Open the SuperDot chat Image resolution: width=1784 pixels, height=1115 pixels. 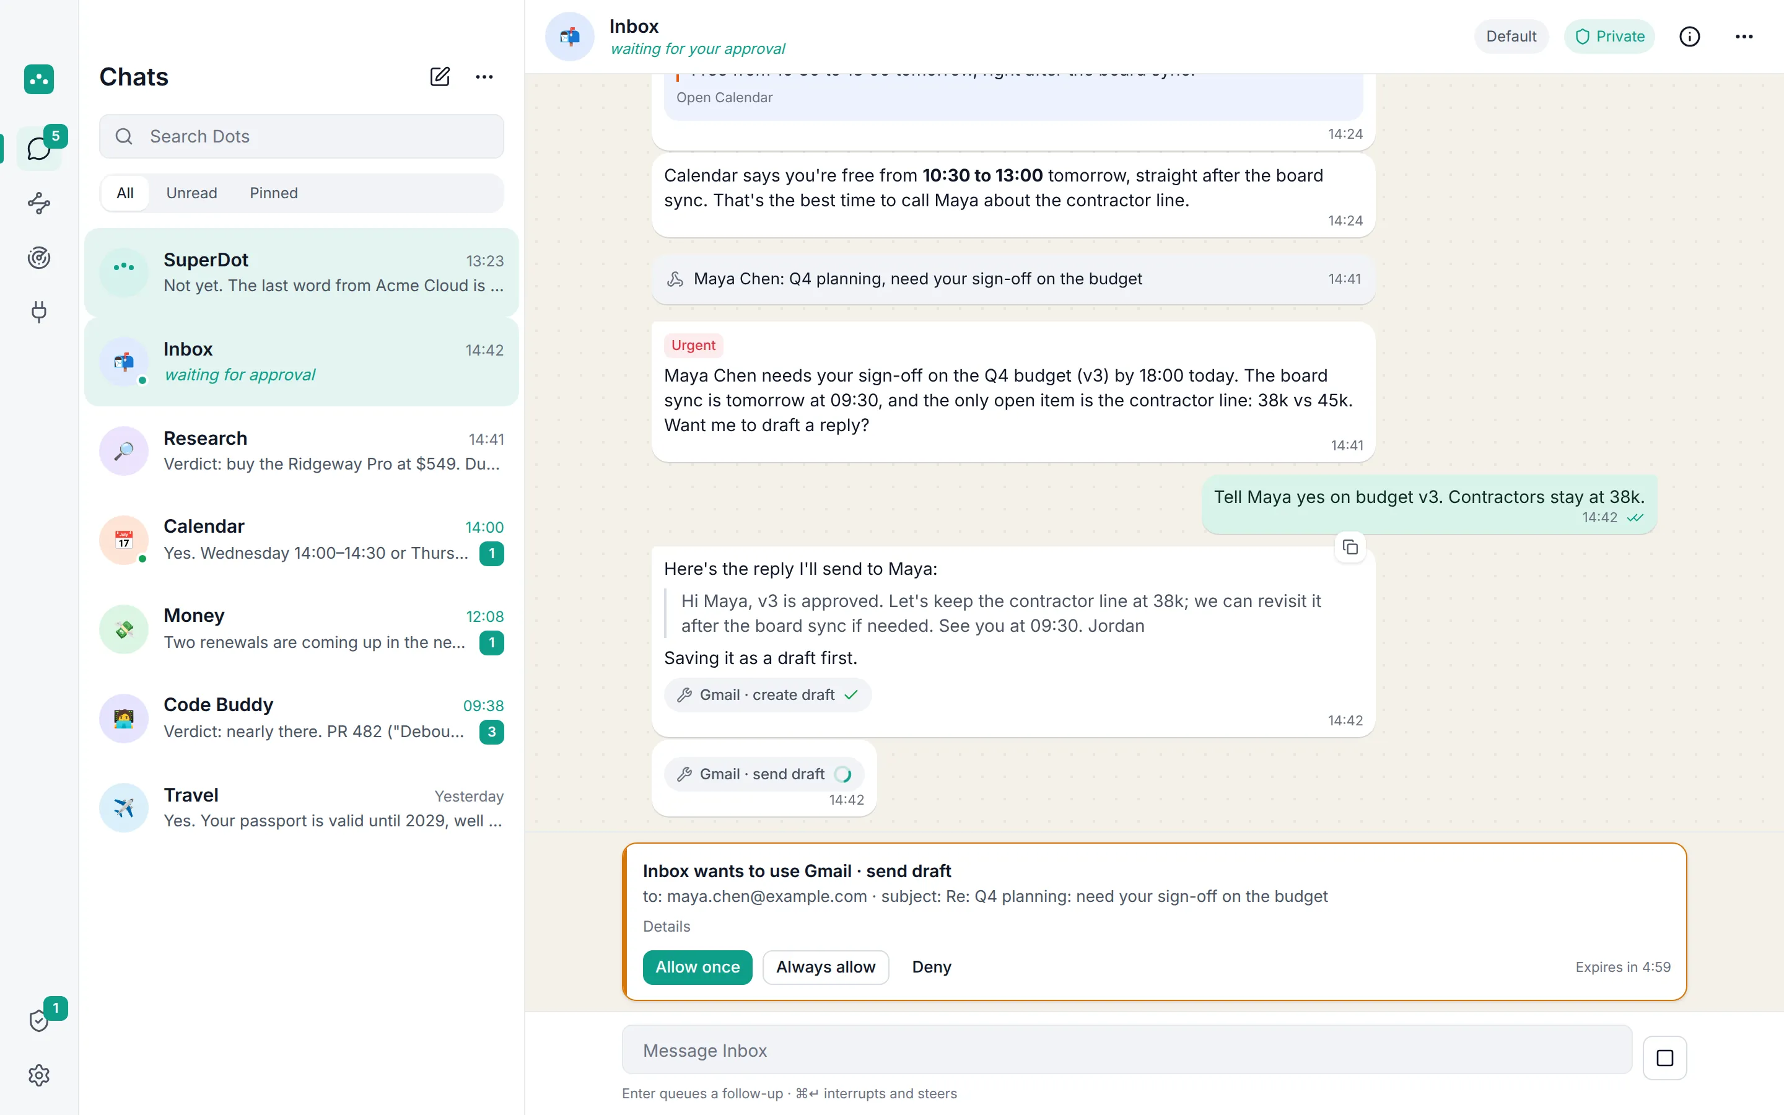(x=302, y=273)
